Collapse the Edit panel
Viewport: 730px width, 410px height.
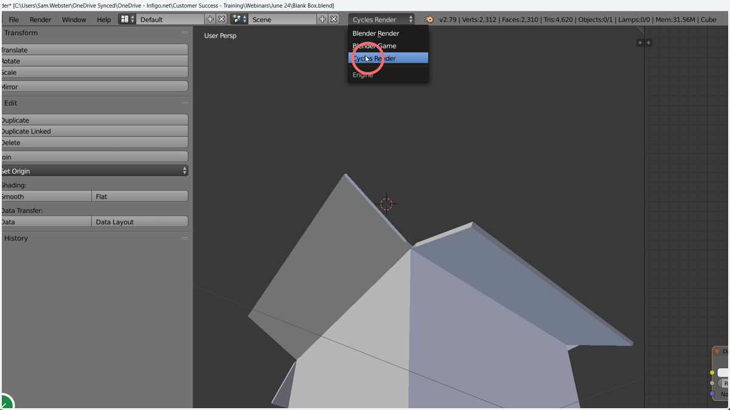[x=10, y=103]
